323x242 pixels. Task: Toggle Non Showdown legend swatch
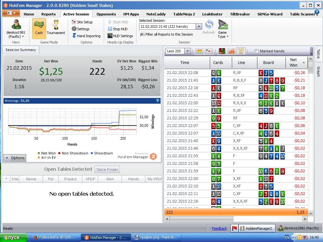(59, 153)
